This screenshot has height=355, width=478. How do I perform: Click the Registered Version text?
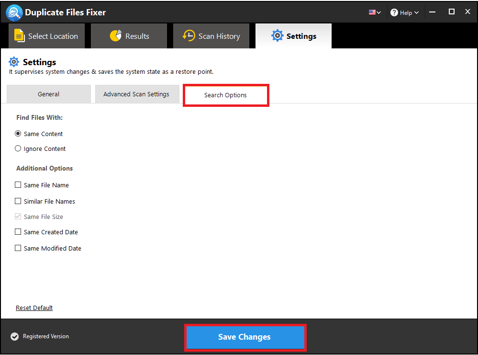[x=46, y=336]
